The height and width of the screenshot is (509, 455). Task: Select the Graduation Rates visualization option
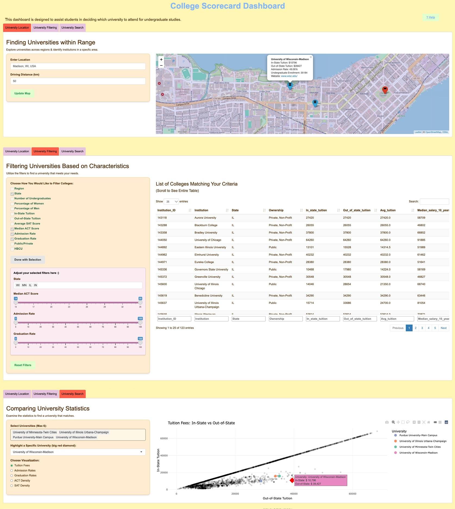tap(12, 476)
